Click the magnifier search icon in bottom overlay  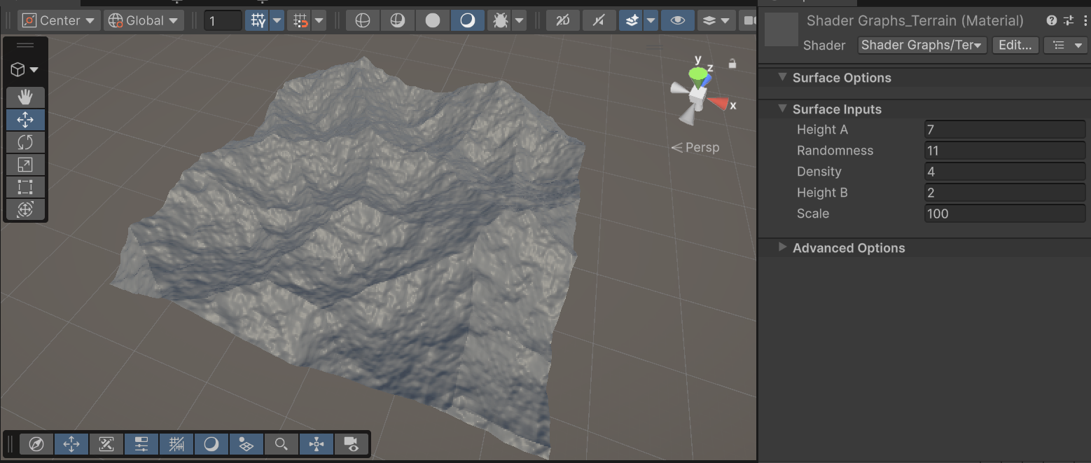pos(282,444)
